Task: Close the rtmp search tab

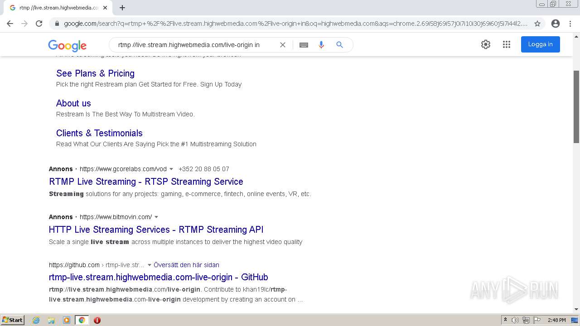Action: click(105, 8)
